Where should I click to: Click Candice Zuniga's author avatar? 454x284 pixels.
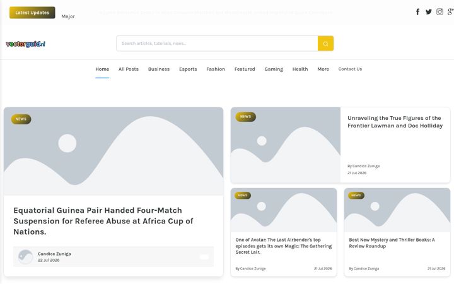pyautogui.click(x=25, y=257)
